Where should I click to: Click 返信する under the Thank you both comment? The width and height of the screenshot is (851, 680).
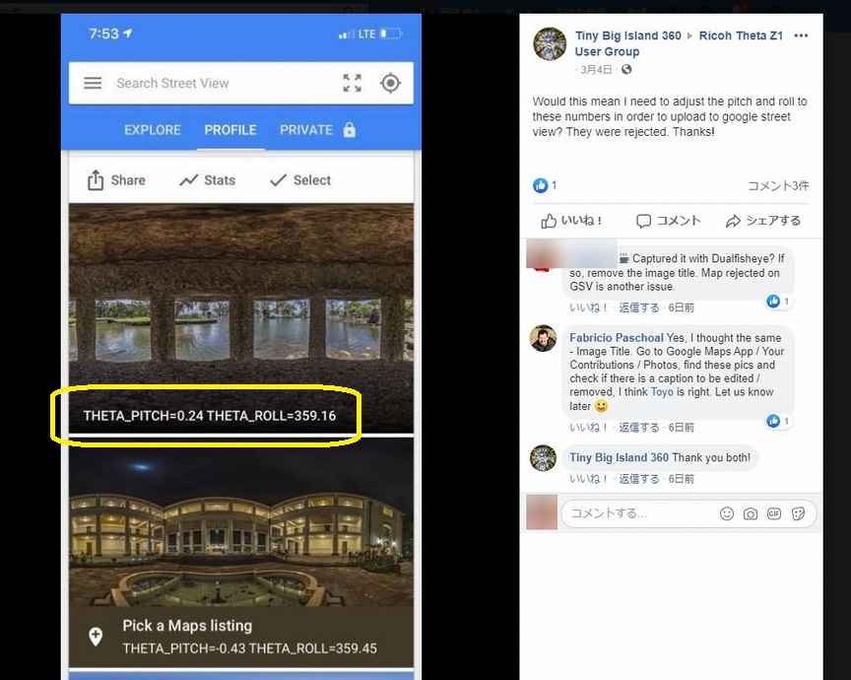coord(639,479)
